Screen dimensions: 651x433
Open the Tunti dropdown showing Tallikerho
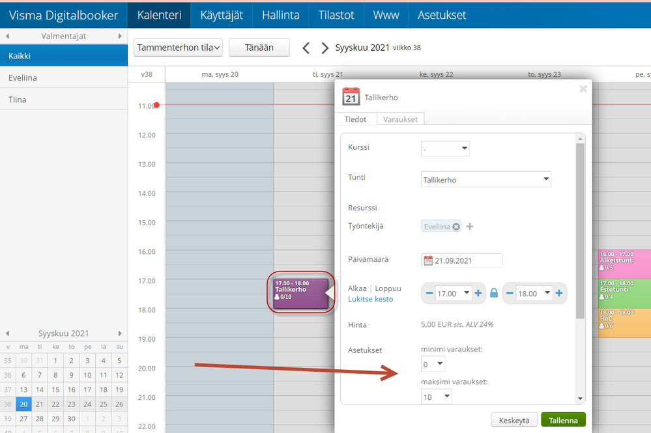coord(485,180)
